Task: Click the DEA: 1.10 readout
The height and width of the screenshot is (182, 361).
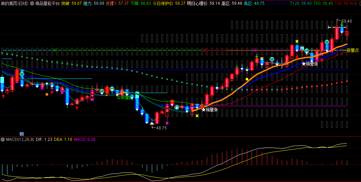Action: (x=63, y=140)
